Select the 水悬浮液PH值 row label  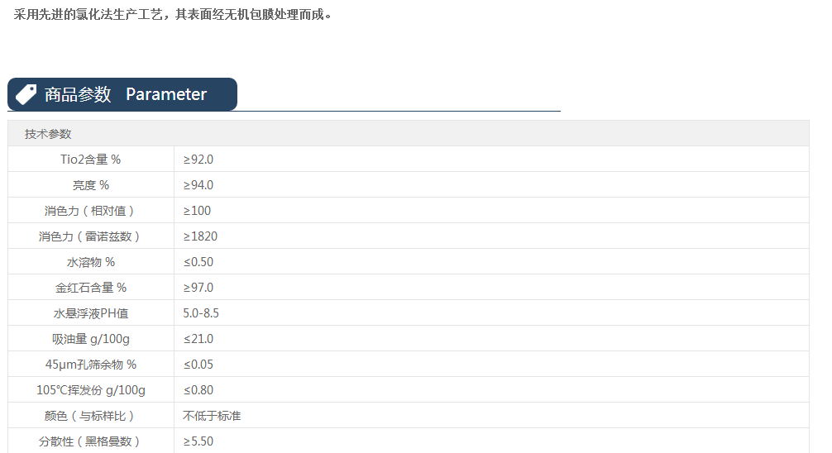point(91,313)
